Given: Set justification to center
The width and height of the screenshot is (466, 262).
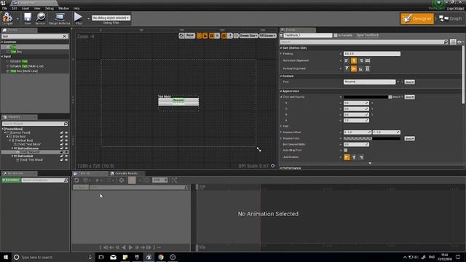Looking at the screenshot, I should point(354,157).
